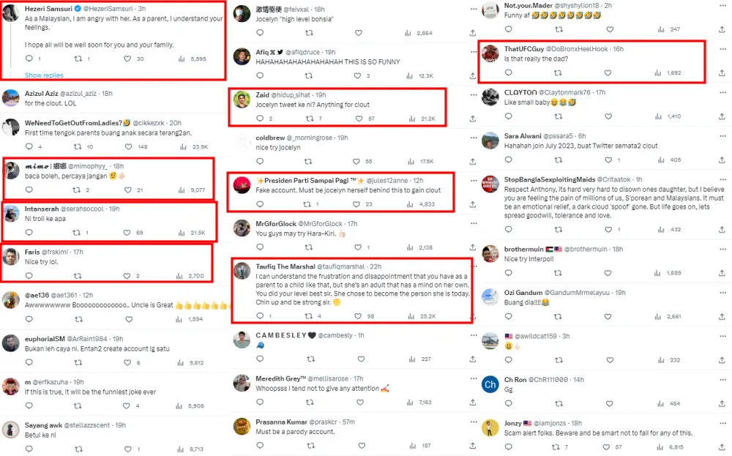View analytics of ThatUFCGuy's tweet
The image size is (732, 456).
657,72
